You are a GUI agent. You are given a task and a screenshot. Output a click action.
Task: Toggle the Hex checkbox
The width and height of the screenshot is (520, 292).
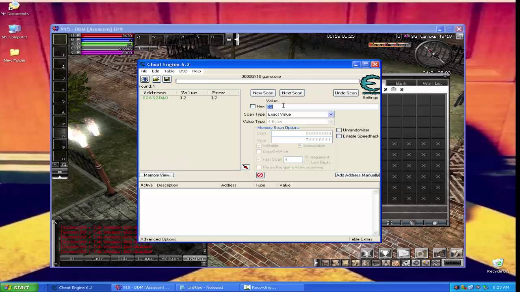tap(253, 106)
